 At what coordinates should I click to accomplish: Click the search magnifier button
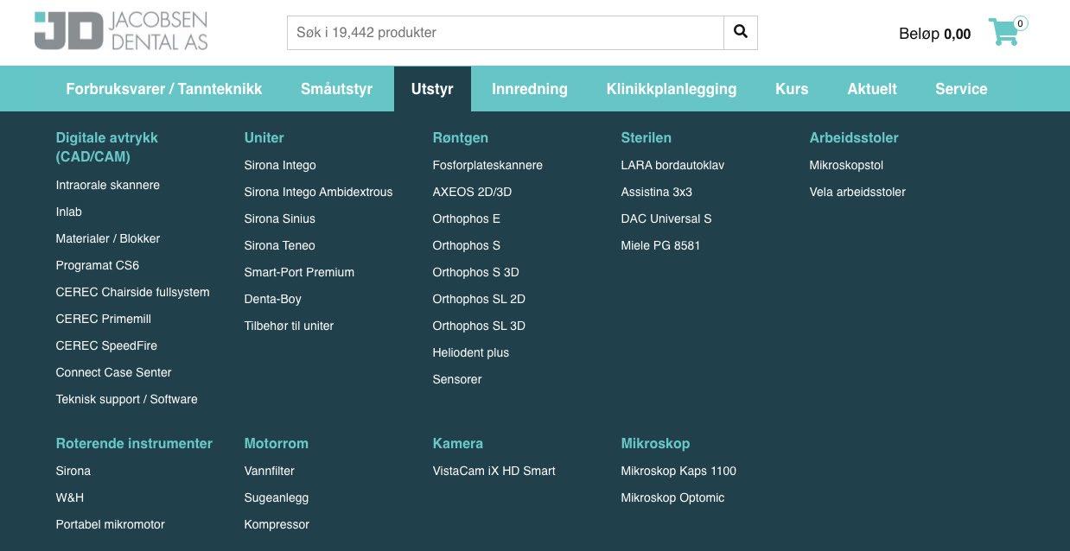click(741, 32)
